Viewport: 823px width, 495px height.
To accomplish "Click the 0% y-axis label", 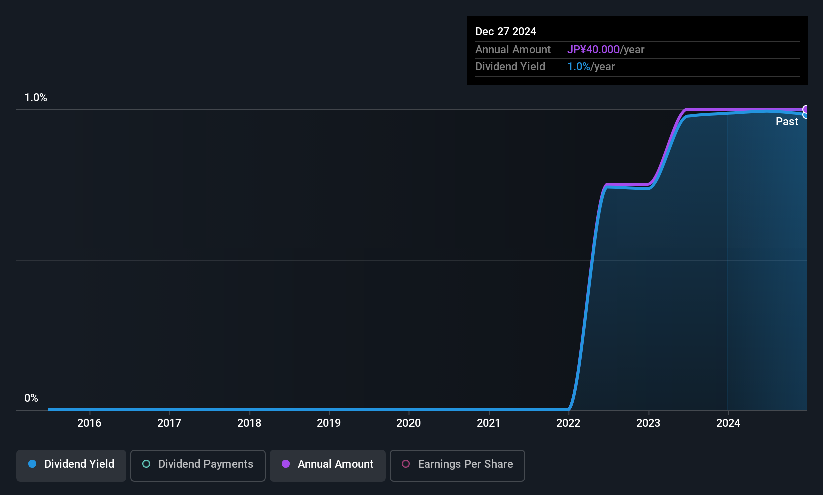I will pos(31,398).
